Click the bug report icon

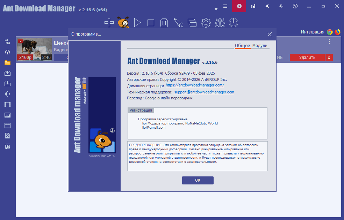coord(220,23)
